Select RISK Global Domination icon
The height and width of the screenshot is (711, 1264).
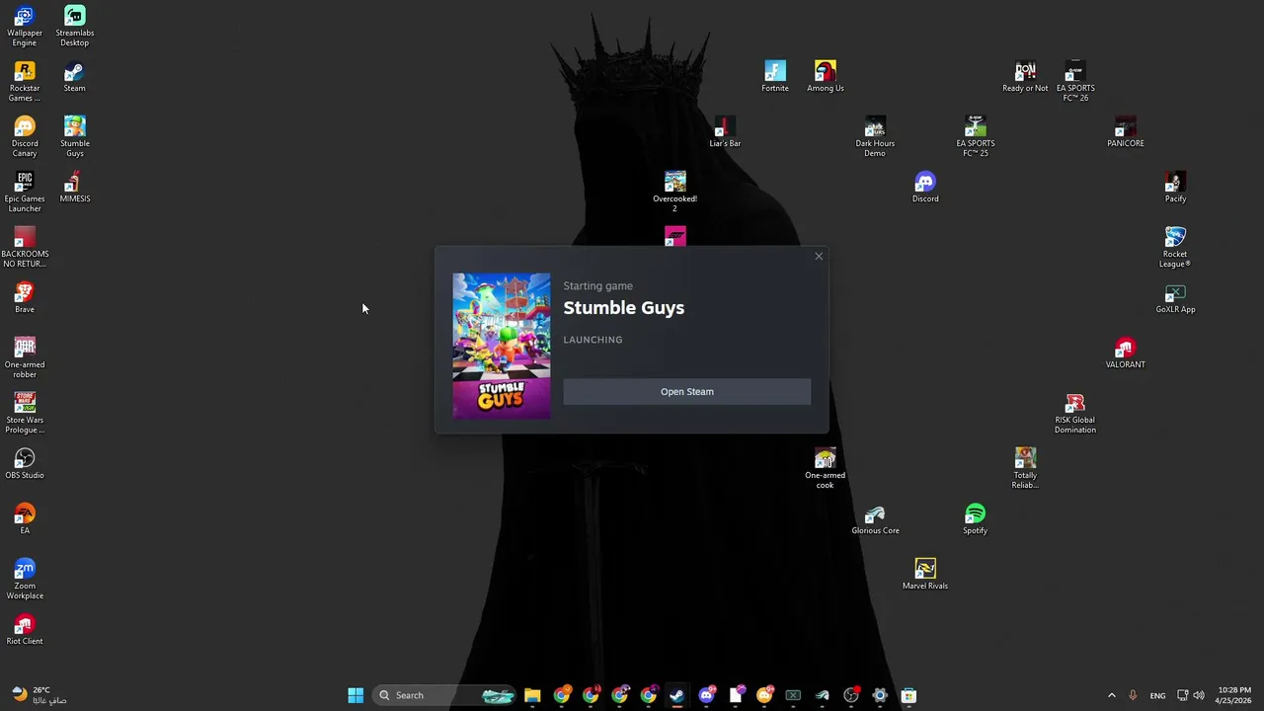1075,414
